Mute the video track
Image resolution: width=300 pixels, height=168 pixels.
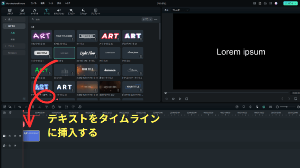click(15, 136)
